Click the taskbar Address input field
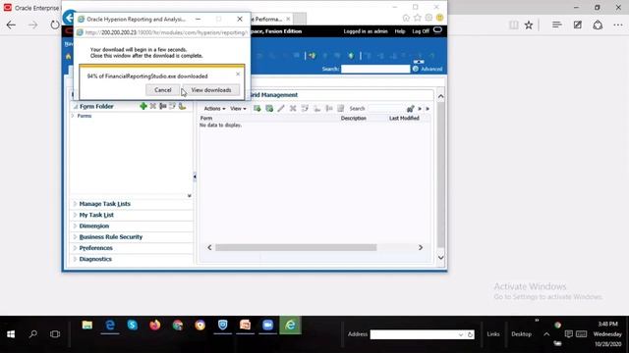The width and height of the screenshot is (629, 353). (x=414, y=334)
